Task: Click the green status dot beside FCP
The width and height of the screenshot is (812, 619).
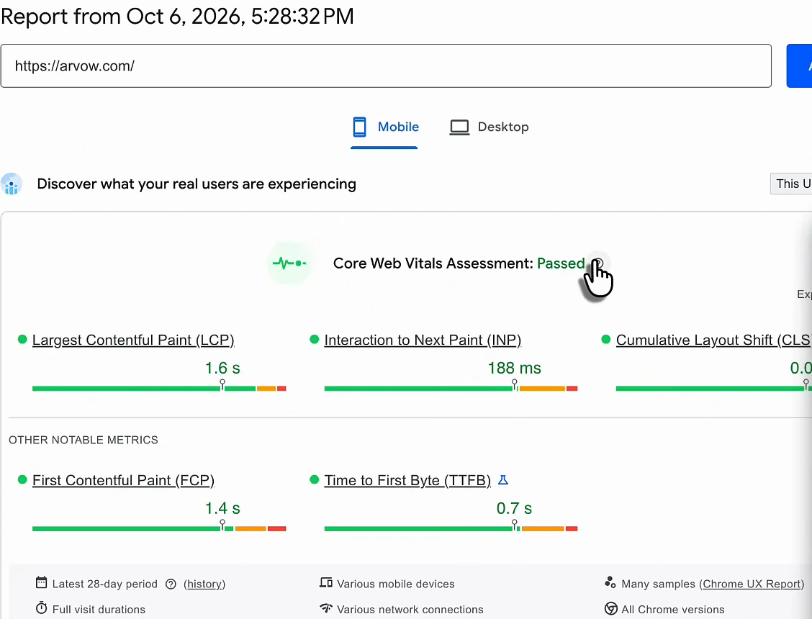Action: point(22,479)
